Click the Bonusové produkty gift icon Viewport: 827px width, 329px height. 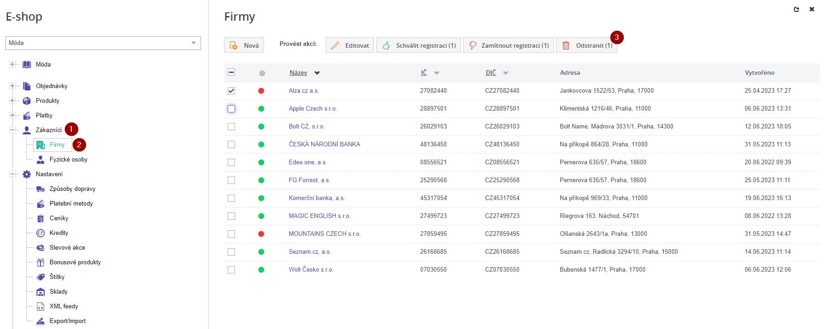pos(40,262)
